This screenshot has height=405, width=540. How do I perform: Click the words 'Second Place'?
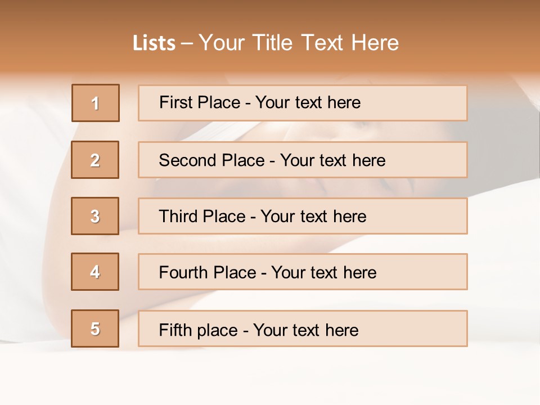pos(211,160)
